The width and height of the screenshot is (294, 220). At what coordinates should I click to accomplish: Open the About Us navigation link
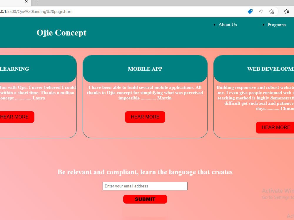point(228,25)
